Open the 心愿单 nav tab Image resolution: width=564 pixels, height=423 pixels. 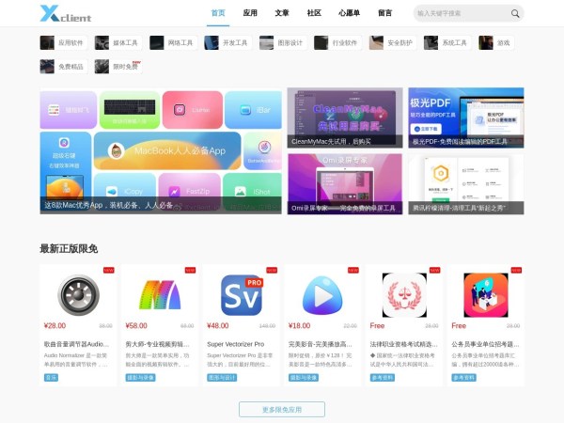(349, 13)
